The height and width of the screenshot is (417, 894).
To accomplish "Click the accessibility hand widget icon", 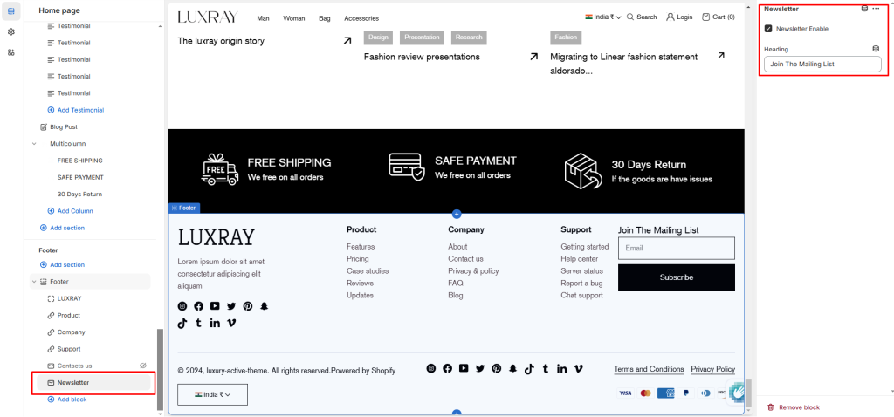I will click(739, 393).
